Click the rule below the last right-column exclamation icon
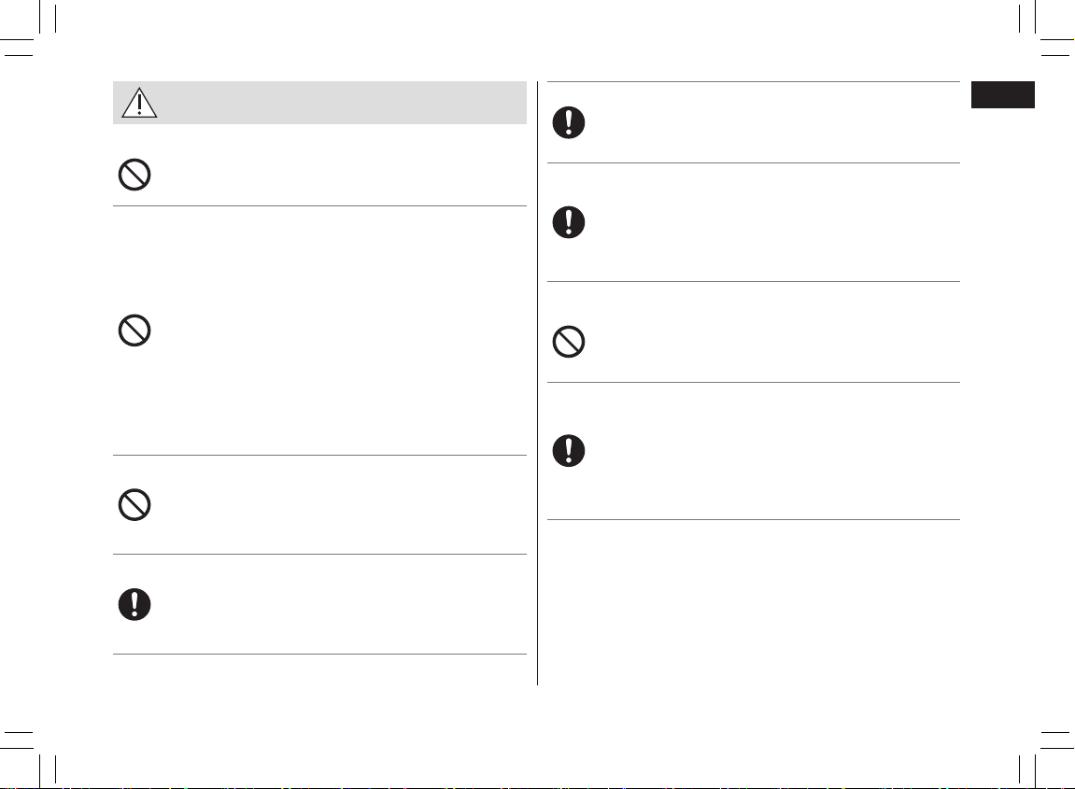The height and width of the screenshot is (789, 1075). pos(754,519)
